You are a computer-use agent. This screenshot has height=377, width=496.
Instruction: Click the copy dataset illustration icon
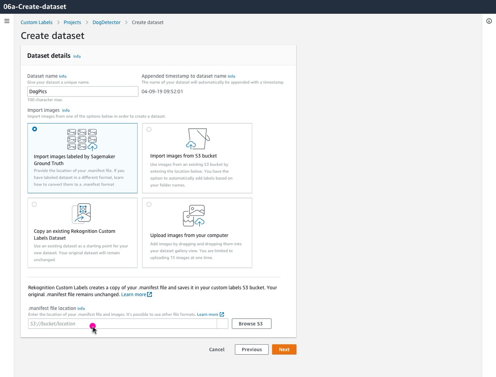pos(82,213)
